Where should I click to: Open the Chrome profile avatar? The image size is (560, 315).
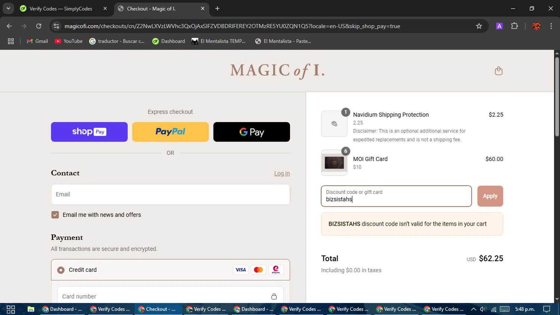point(536,26)
